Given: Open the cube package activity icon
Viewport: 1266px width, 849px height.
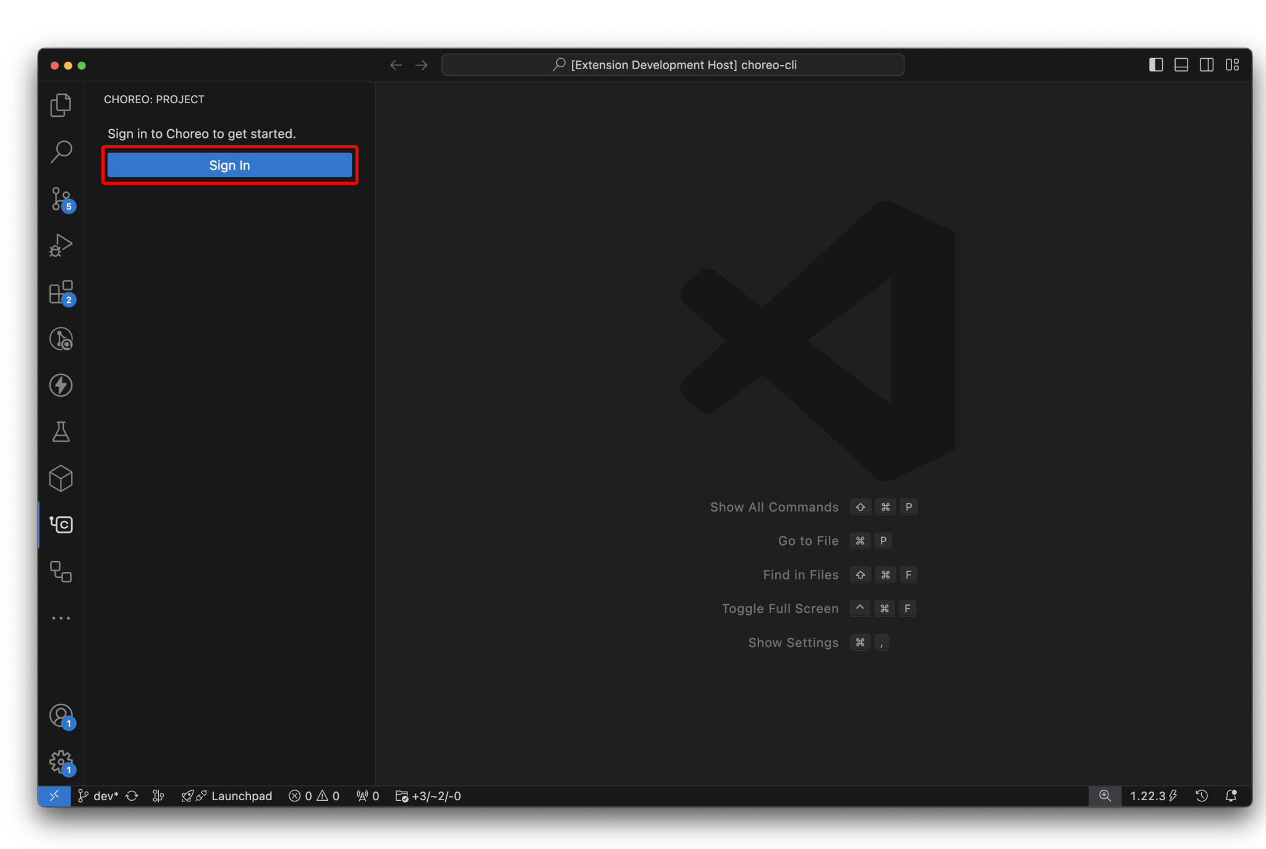Looking at the screenshot, I should 61,479.
